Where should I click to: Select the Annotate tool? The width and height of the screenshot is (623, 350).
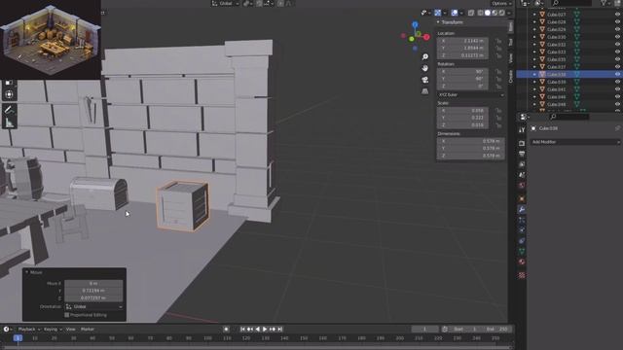pos(9,110)
